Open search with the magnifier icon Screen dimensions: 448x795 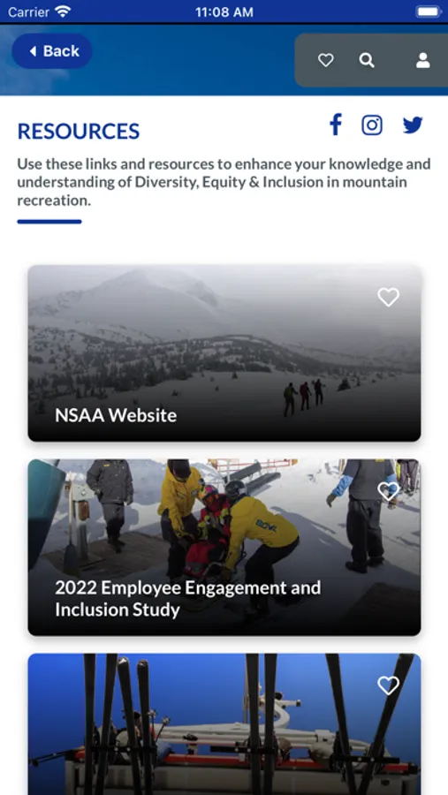click(x=367, y=60)
